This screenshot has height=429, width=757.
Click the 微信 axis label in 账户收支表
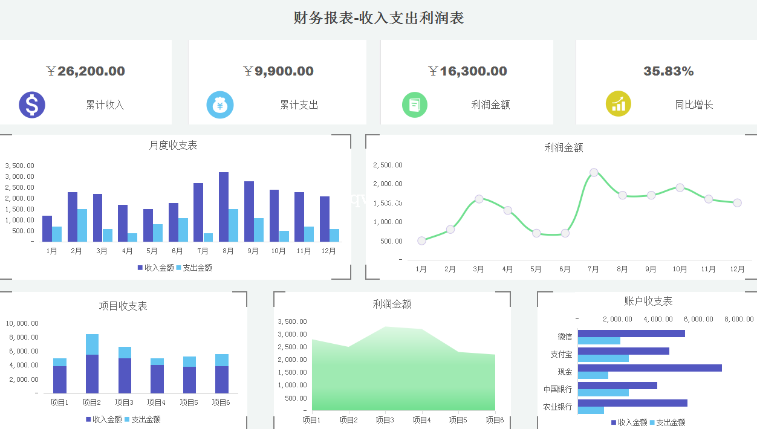click(565, 337)
